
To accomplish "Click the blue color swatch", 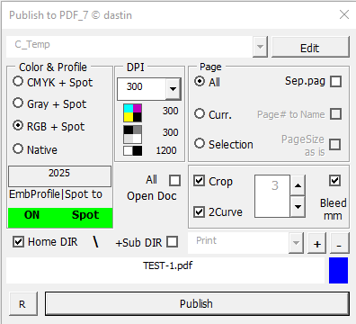I will coord(338,270).
